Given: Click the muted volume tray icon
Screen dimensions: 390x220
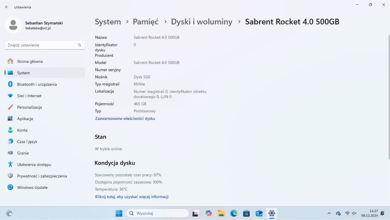Looking at the screenshot, I should click(354, 213).
